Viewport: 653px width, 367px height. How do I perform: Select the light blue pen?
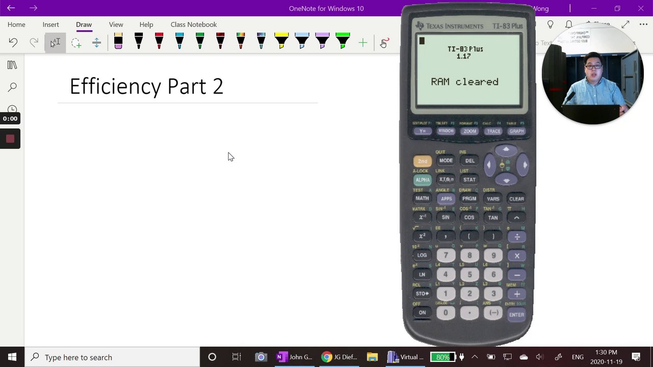point(180,41)
